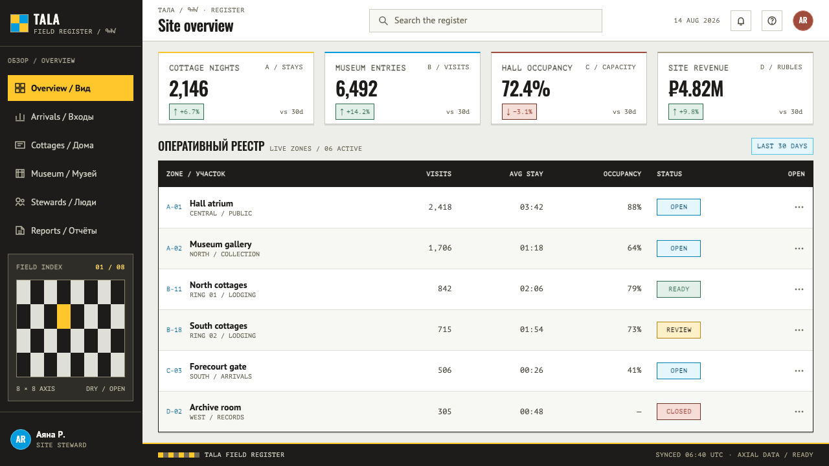Click the Stewards people icon
The height and width of the screenshot is (466, 829).
[x=20, y=202]
